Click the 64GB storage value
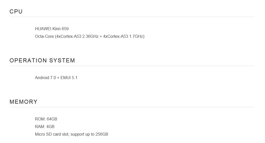This screenshot has width=265, height=143. pyautogui.click(x=52, y=119)
